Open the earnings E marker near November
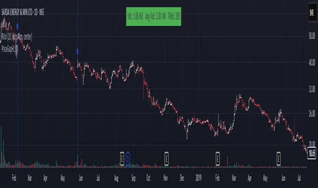318x188 pixels. click(x=166, y=159)
